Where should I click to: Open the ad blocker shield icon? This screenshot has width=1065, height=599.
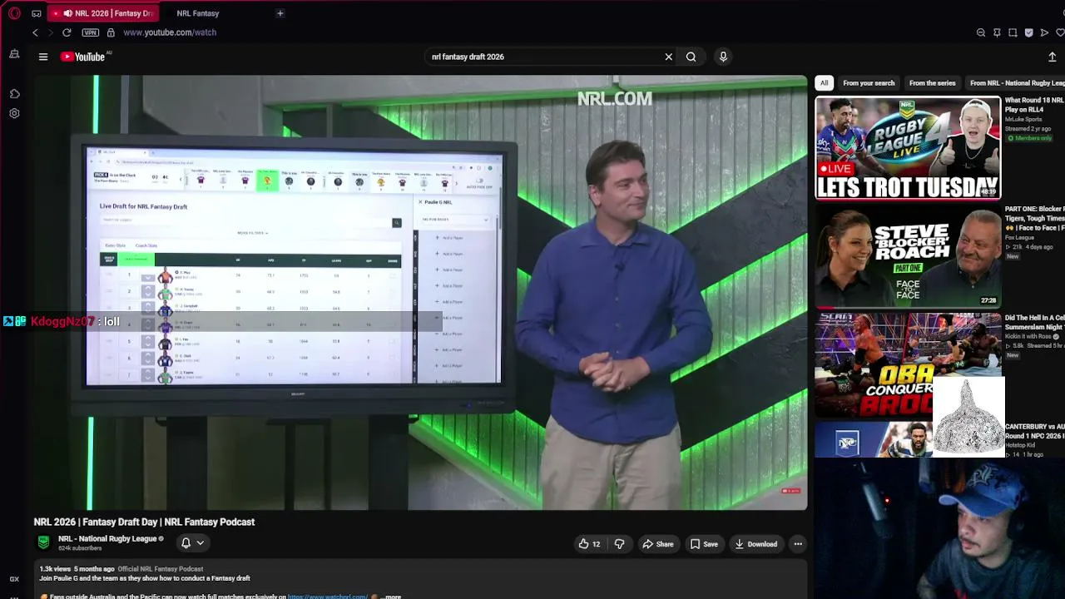(1028, 32)
